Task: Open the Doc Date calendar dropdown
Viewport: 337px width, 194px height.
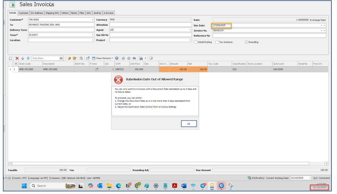Action: point(321,25)
